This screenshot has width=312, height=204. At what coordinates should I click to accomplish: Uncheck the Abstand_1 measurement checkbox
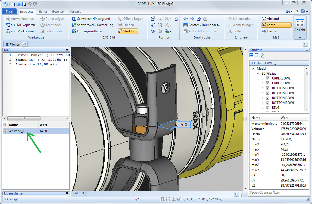point(5,131)
